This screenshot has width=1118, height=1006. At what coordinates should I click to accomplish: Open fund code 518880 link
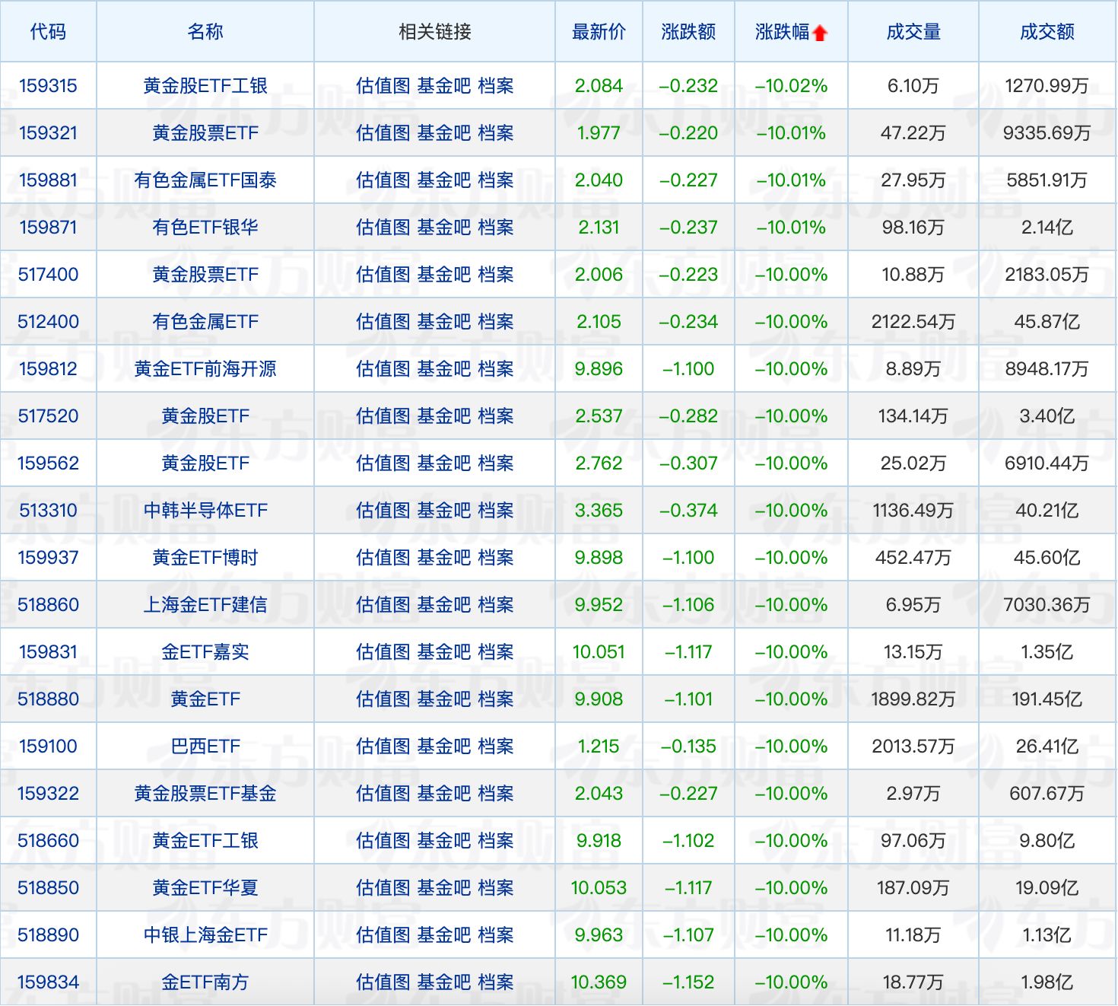click(x=47, y=699)
